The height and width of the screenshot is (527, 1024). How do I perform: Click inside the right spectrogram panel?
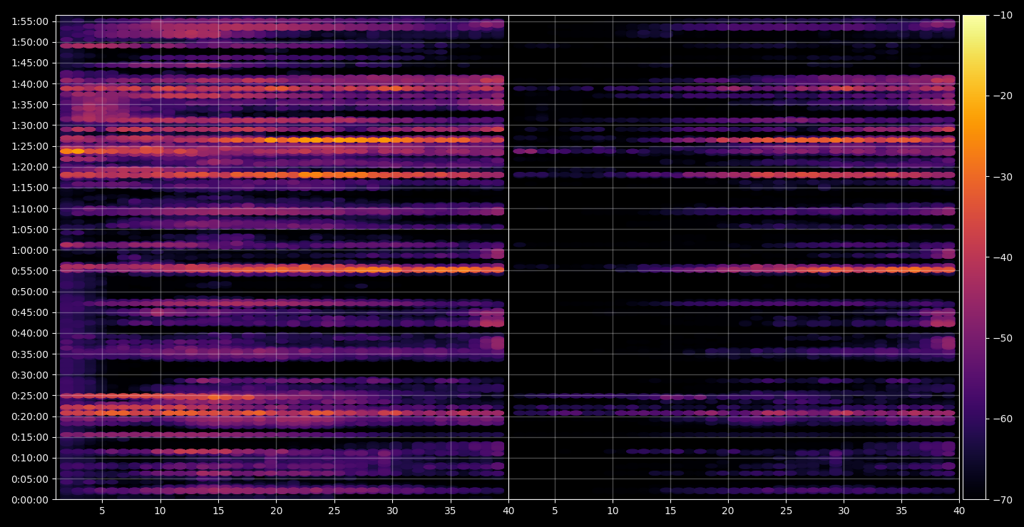coord(734,257)
